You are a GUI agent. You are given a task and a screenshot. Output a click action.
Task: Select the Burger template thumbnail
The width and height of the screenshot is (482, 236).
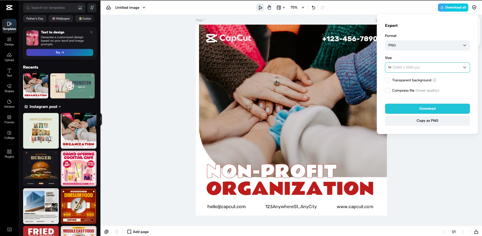point(41,168)
